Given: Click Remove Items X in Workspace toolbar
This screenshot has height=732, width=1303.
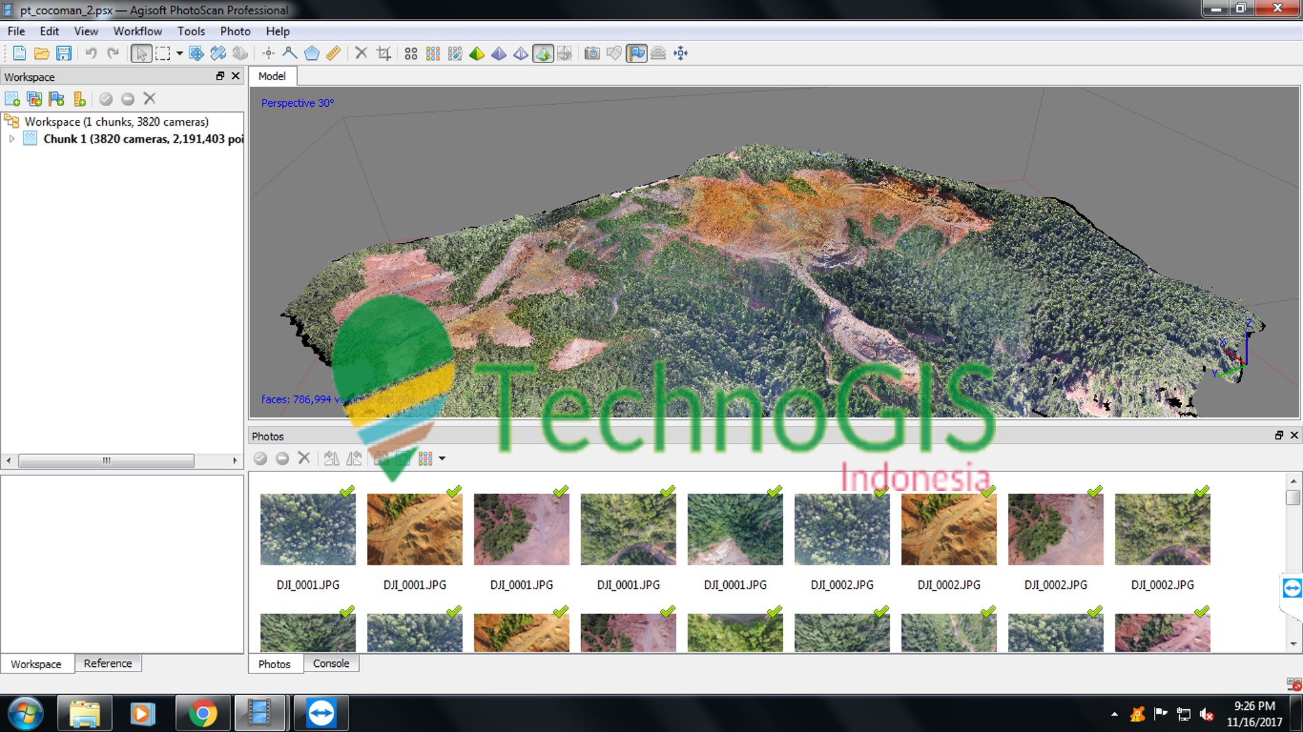Looking at the screenshot, I should tap(150, 99).
